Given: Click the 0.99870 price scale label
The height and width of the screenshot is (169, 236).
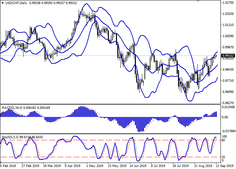Looking at the screenshot, I should [228, 47].
